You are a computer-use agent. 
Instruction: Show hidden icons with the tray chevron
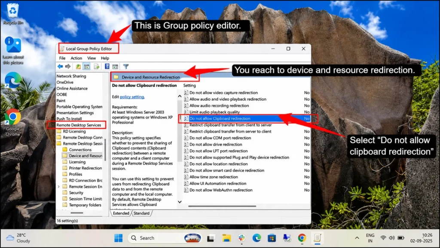[x=357, y=238]
